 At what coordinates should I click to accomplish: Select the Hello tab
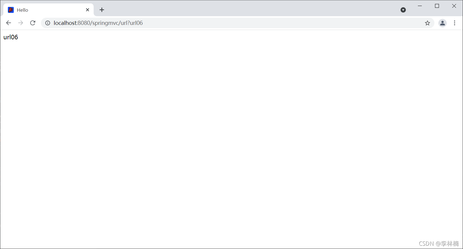click(x=49, y=10)
